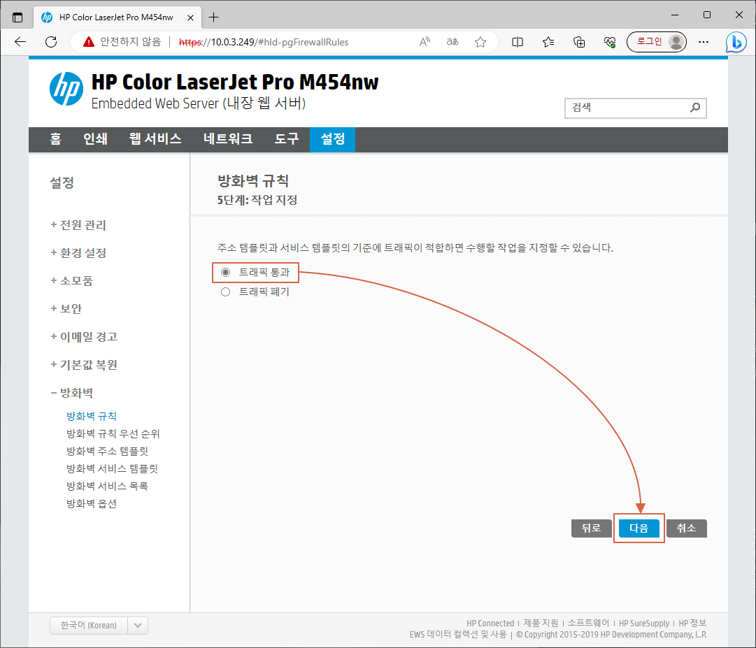Click the browser address bar URL
Screen dimensions: 756x648
point(264,42)
